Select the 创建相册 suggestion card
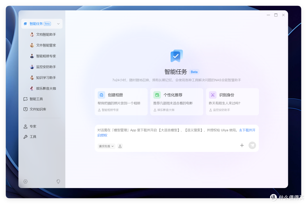 121,102
